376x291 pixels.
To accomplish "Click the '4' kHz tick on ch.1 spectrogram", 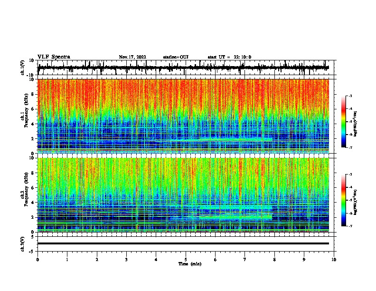I will (x=33, y=124).
